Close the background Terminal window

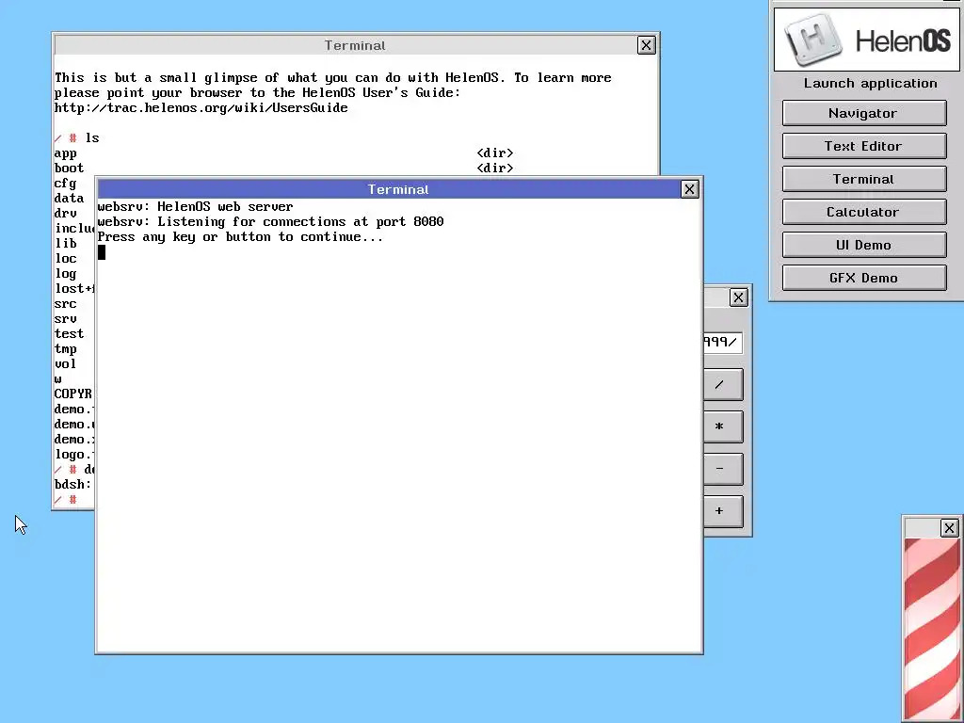click(646, 45)
